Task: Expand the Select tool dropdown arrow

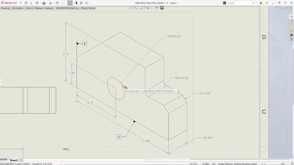Action: pyautogui.click(x=73, y=3)
